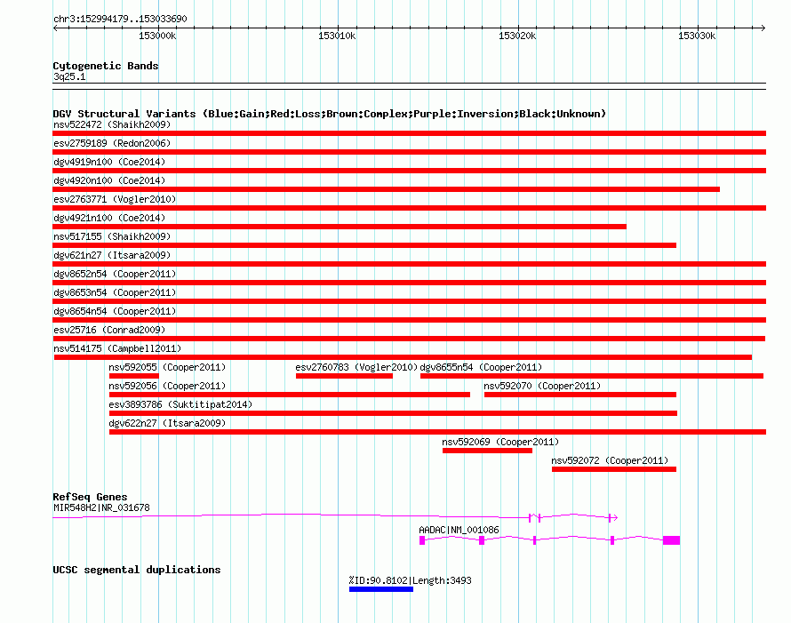Click the Cytogenetic Bands track title
791x623 pixels.
click(x=106, y=66)
